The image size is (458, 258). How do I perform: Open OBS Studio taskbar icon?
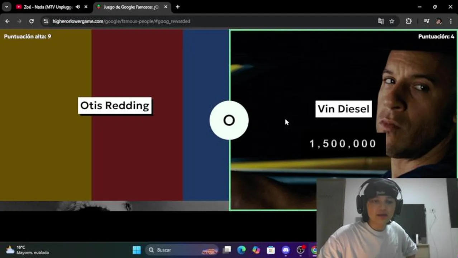pyautogui.click(x=301, y=250)
